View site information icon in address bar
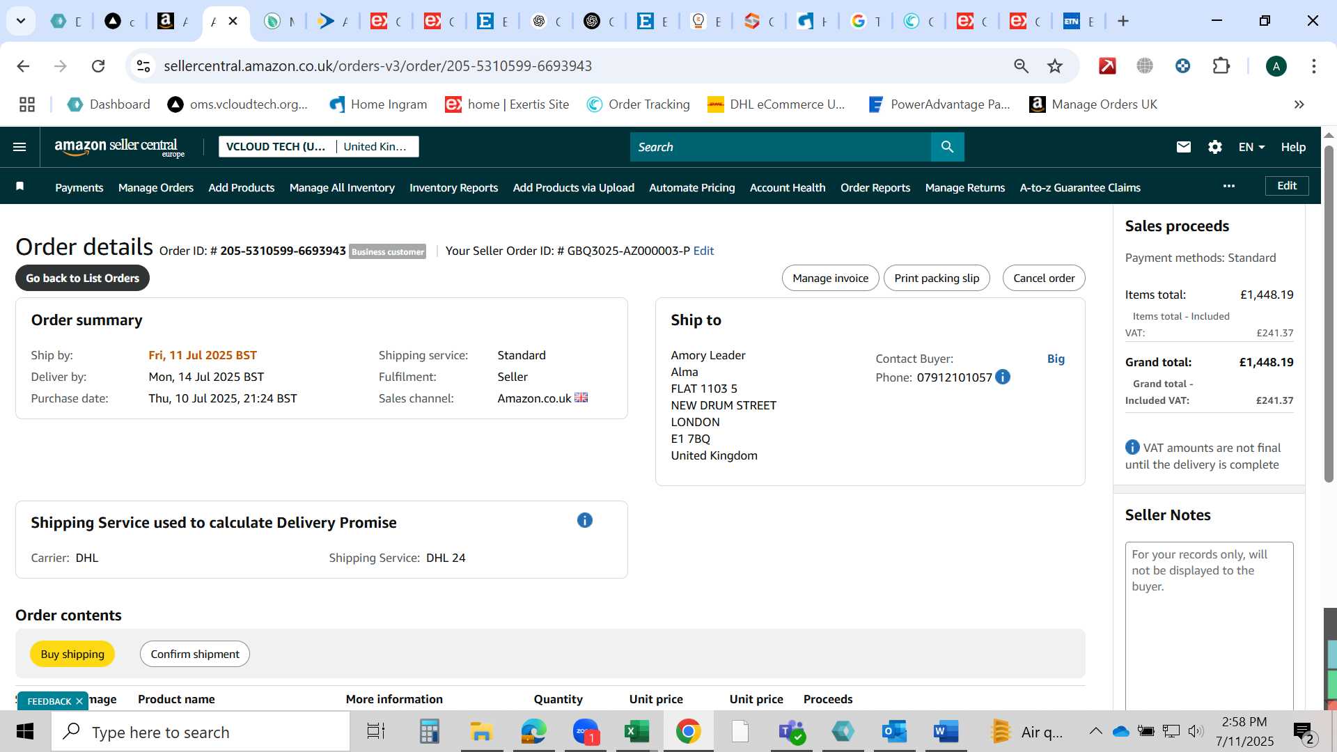Screen dimensions: 1337x752 (x=143, y=66)
